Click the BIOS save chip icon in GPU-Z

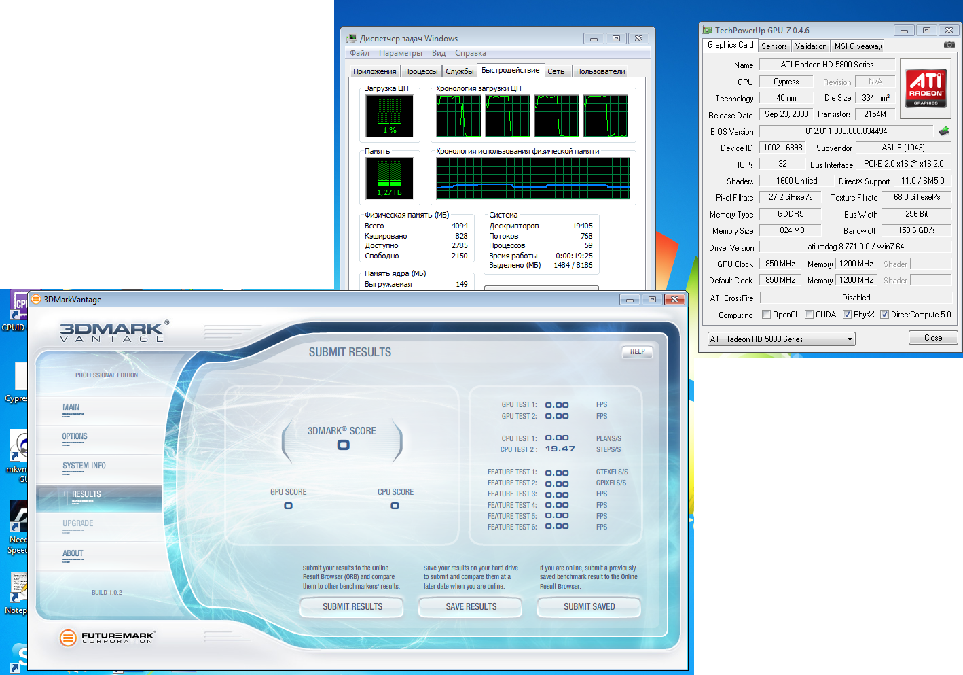tap(944, 131)
